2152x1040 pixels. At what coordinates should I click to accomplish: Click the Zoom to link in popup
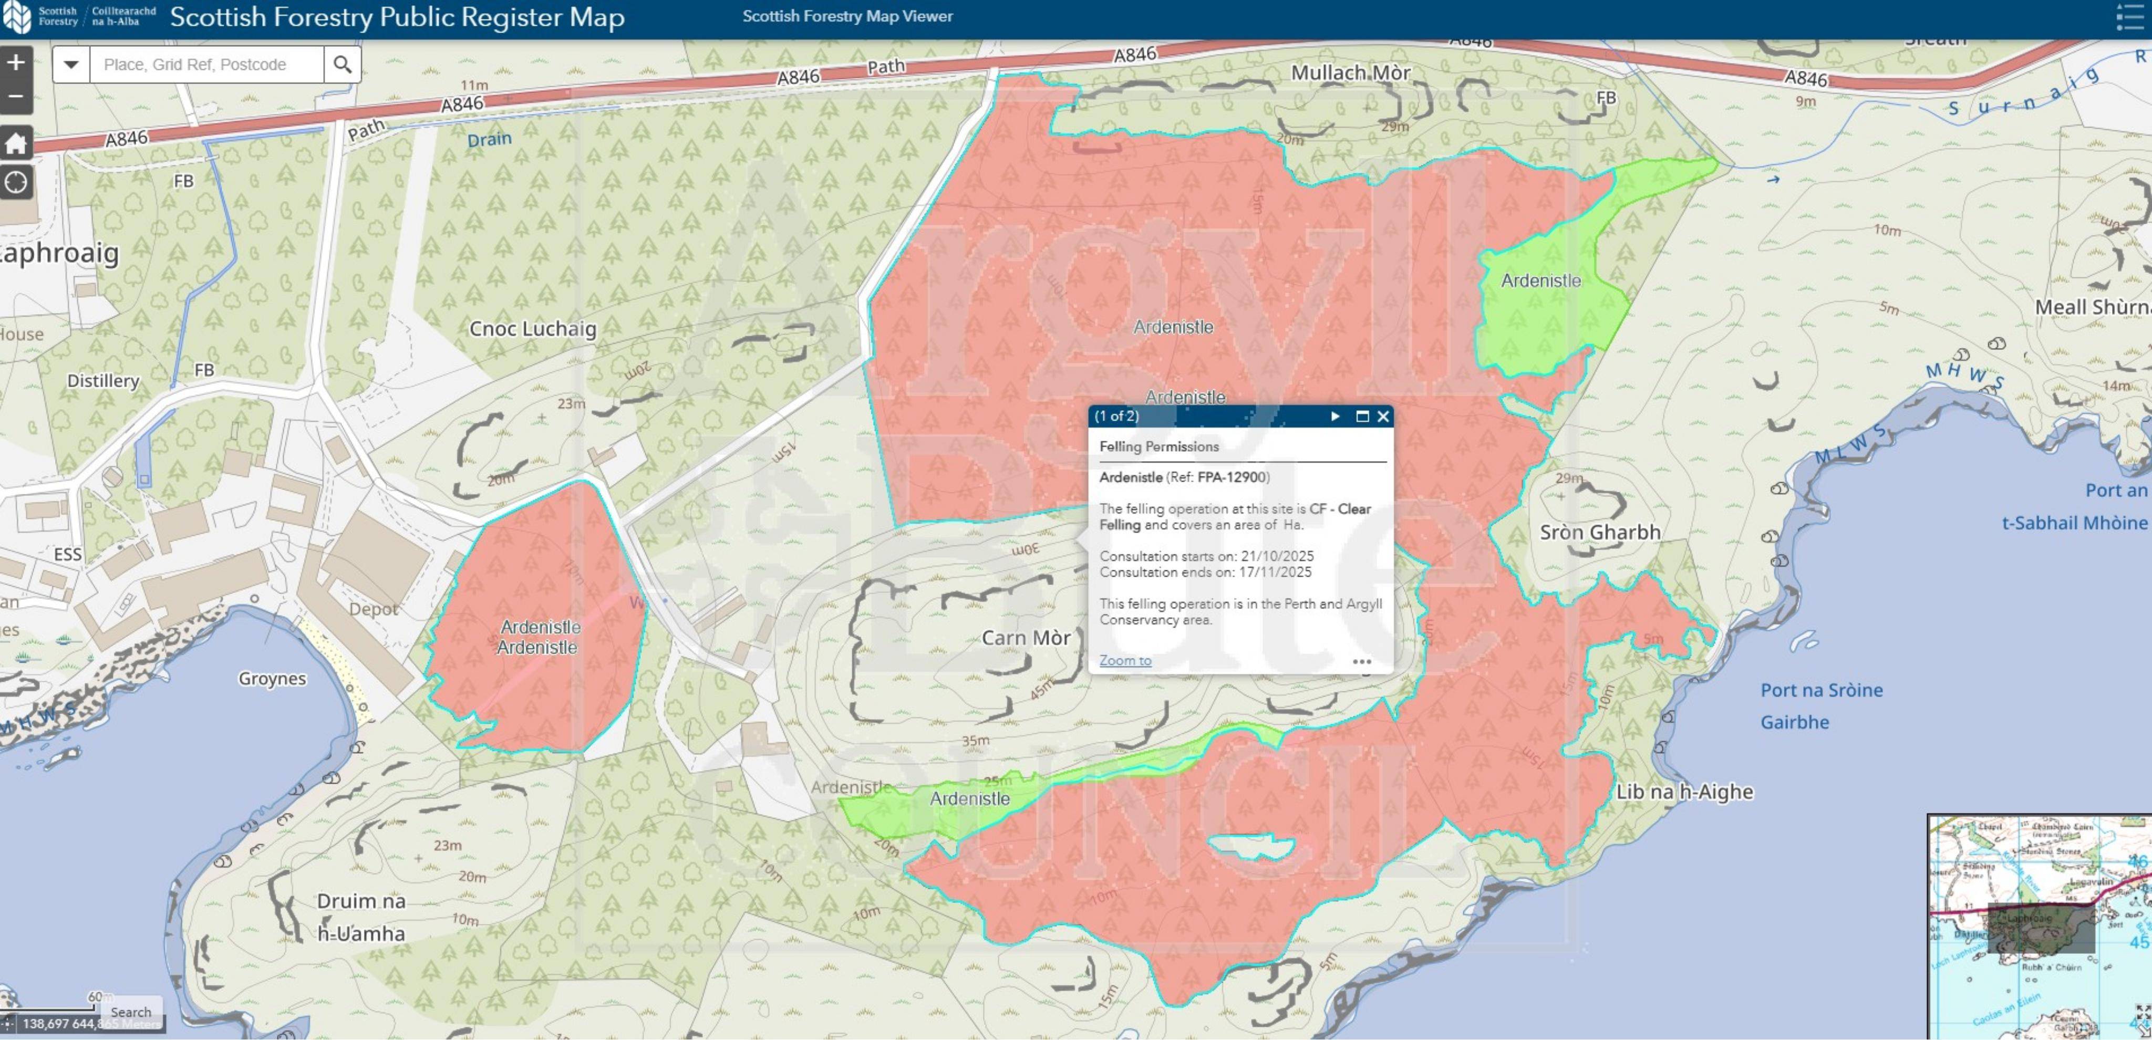[1124, 660]
